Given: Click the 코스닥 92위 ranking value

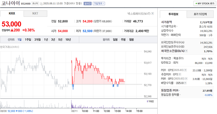Looking at the screenshot, I should click(x=206, y=27).
